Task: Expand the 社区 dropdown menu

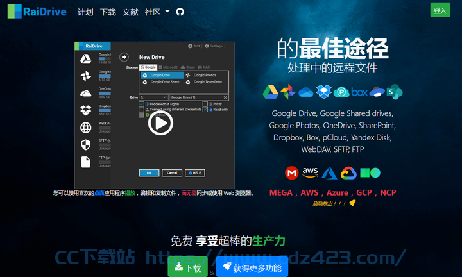Action: click(157, 12)
